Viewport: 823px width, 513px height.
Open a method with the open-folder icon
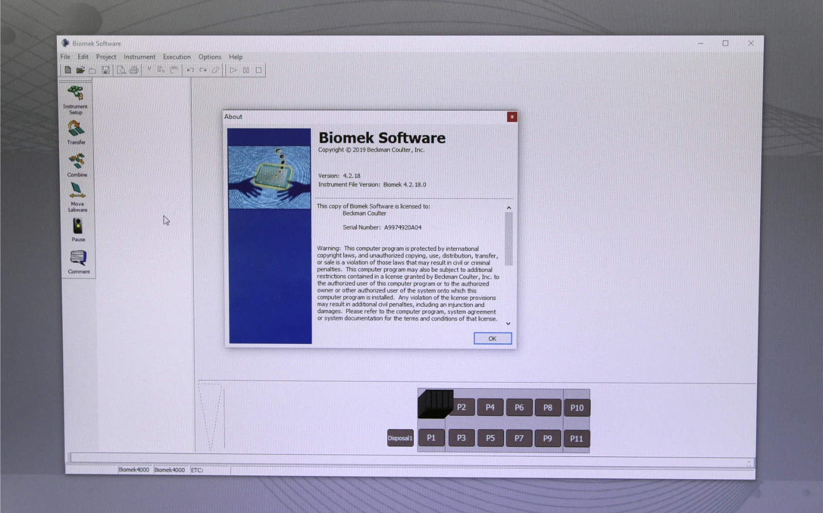coord(80,70)
